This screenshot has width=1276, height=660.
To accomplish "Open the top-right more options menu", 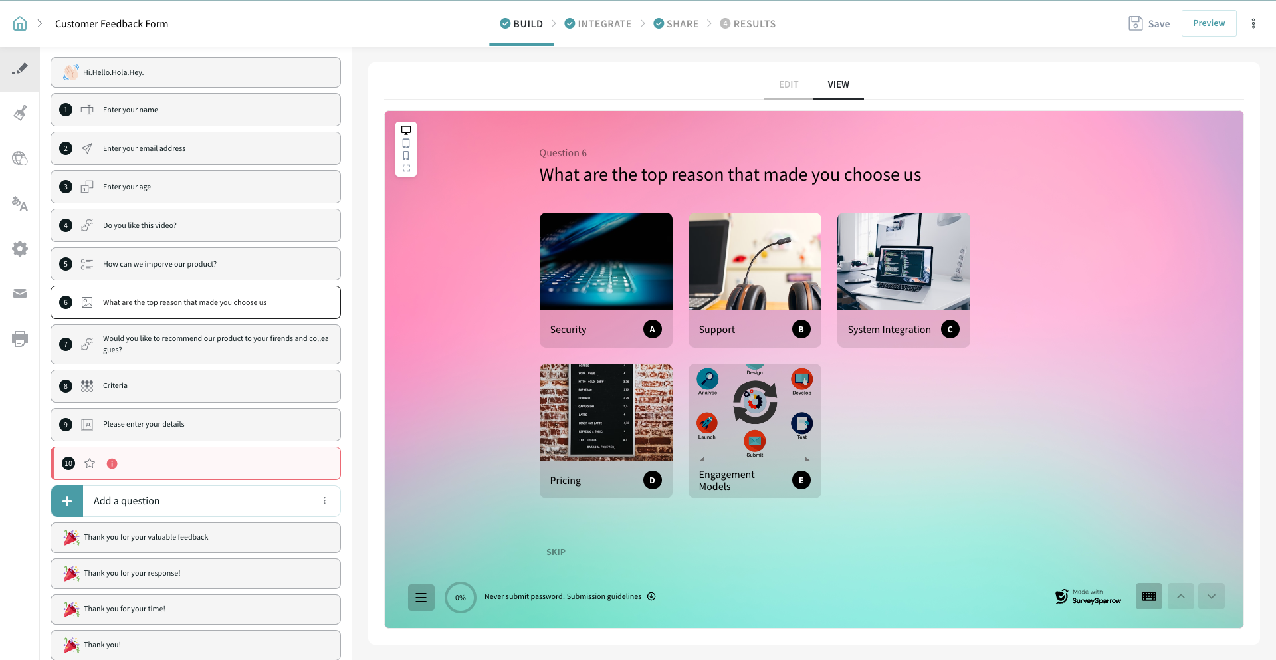I will click(x=1253, y=24).
